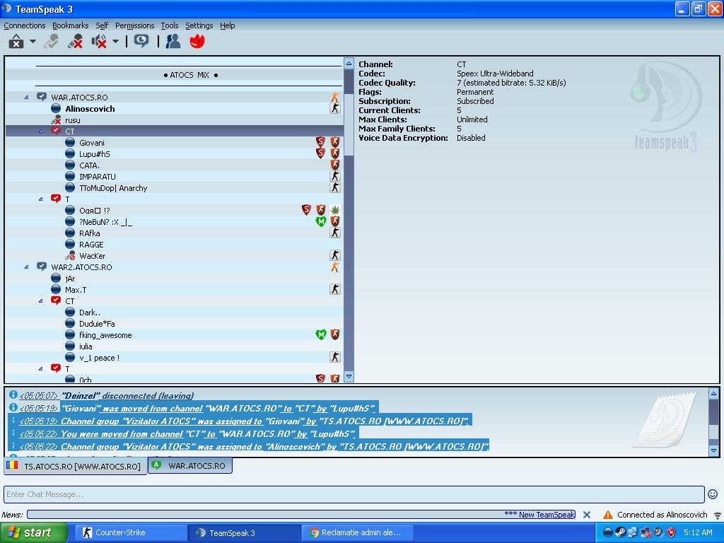The width and height of the screenshot is (724, 543).
Task: Click the red flame toolbar icon
Action: pos(197,42)
